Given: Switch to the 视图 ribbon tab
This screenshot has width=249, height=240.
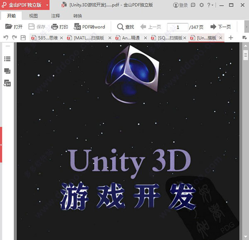Looking at the screenshot, I should (33, 16).
